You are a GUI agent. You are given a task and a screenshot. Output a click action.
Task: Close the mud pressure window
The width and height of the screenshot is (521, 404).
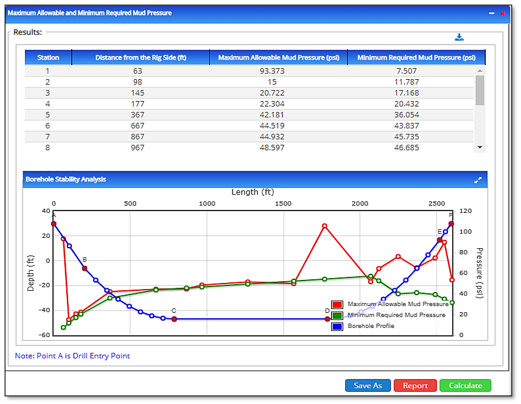pyautogui.click(x=503, y=13)
